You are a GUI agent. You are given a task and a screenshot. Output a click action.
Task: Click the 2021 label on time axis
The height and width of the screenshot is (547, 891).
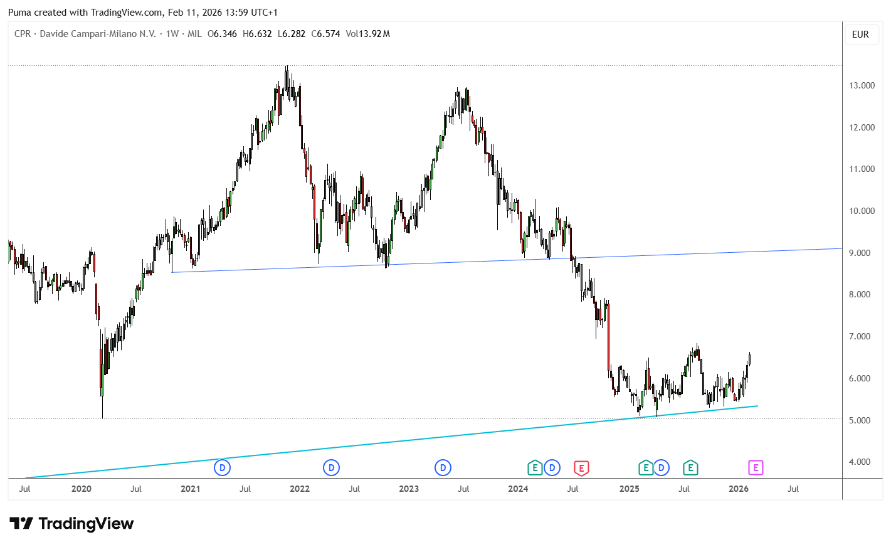191,489
